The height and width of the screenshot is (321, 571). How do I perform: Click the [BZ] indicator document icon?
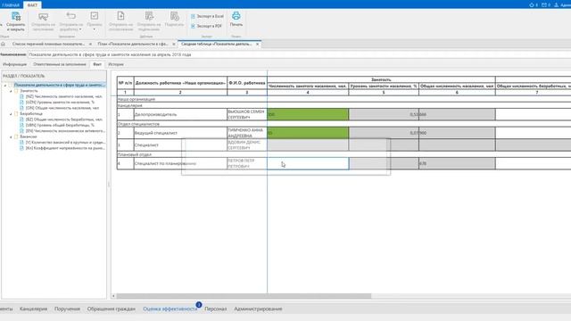[21, 119]
